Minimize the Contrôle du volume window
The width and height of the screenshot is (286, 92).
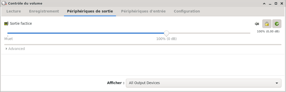(x=270, y=4)
